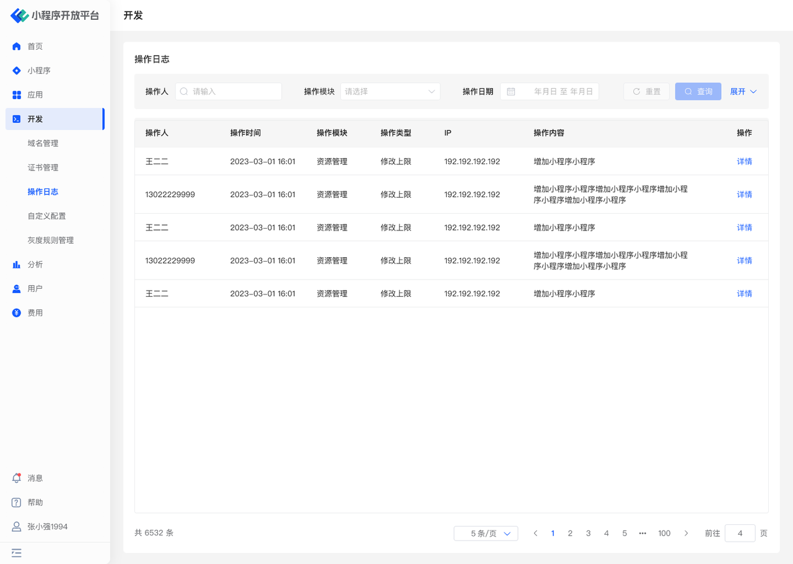Viewport: 793px width, 564px height.
Task: Click the 重置 reset button
Action: pyautogui.click(x=646, y=92)
